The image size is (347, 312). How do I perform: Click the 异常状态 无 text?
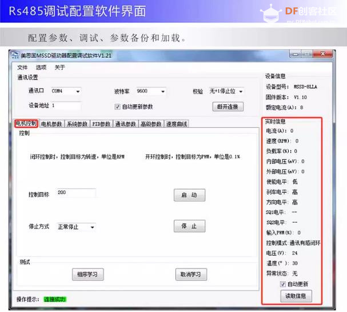[282, 274]
